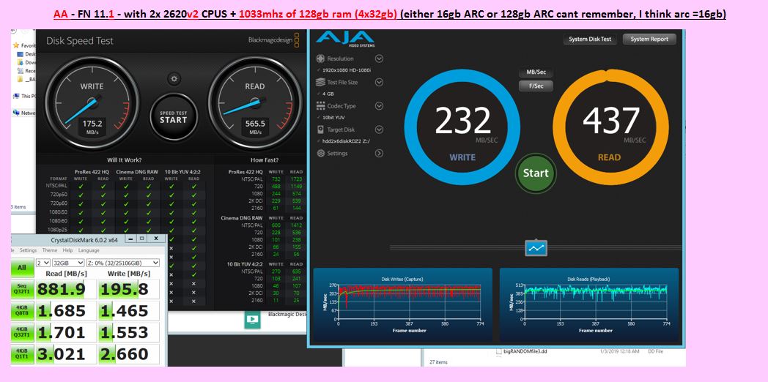The width and height of the screenshot is (768, 382).
Task: Click AJA test file size value 4 GB
Action: (x=328, y=94)
